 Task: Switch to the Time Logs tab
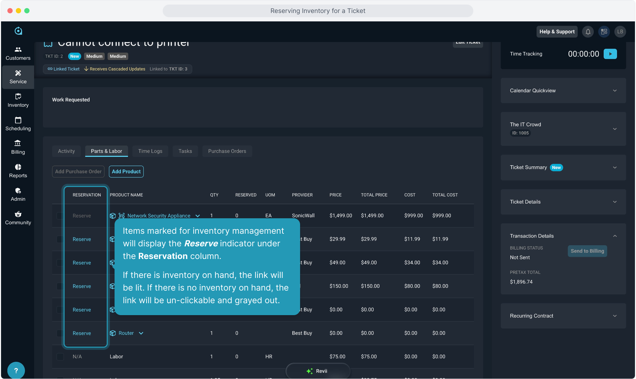[150, 151]
